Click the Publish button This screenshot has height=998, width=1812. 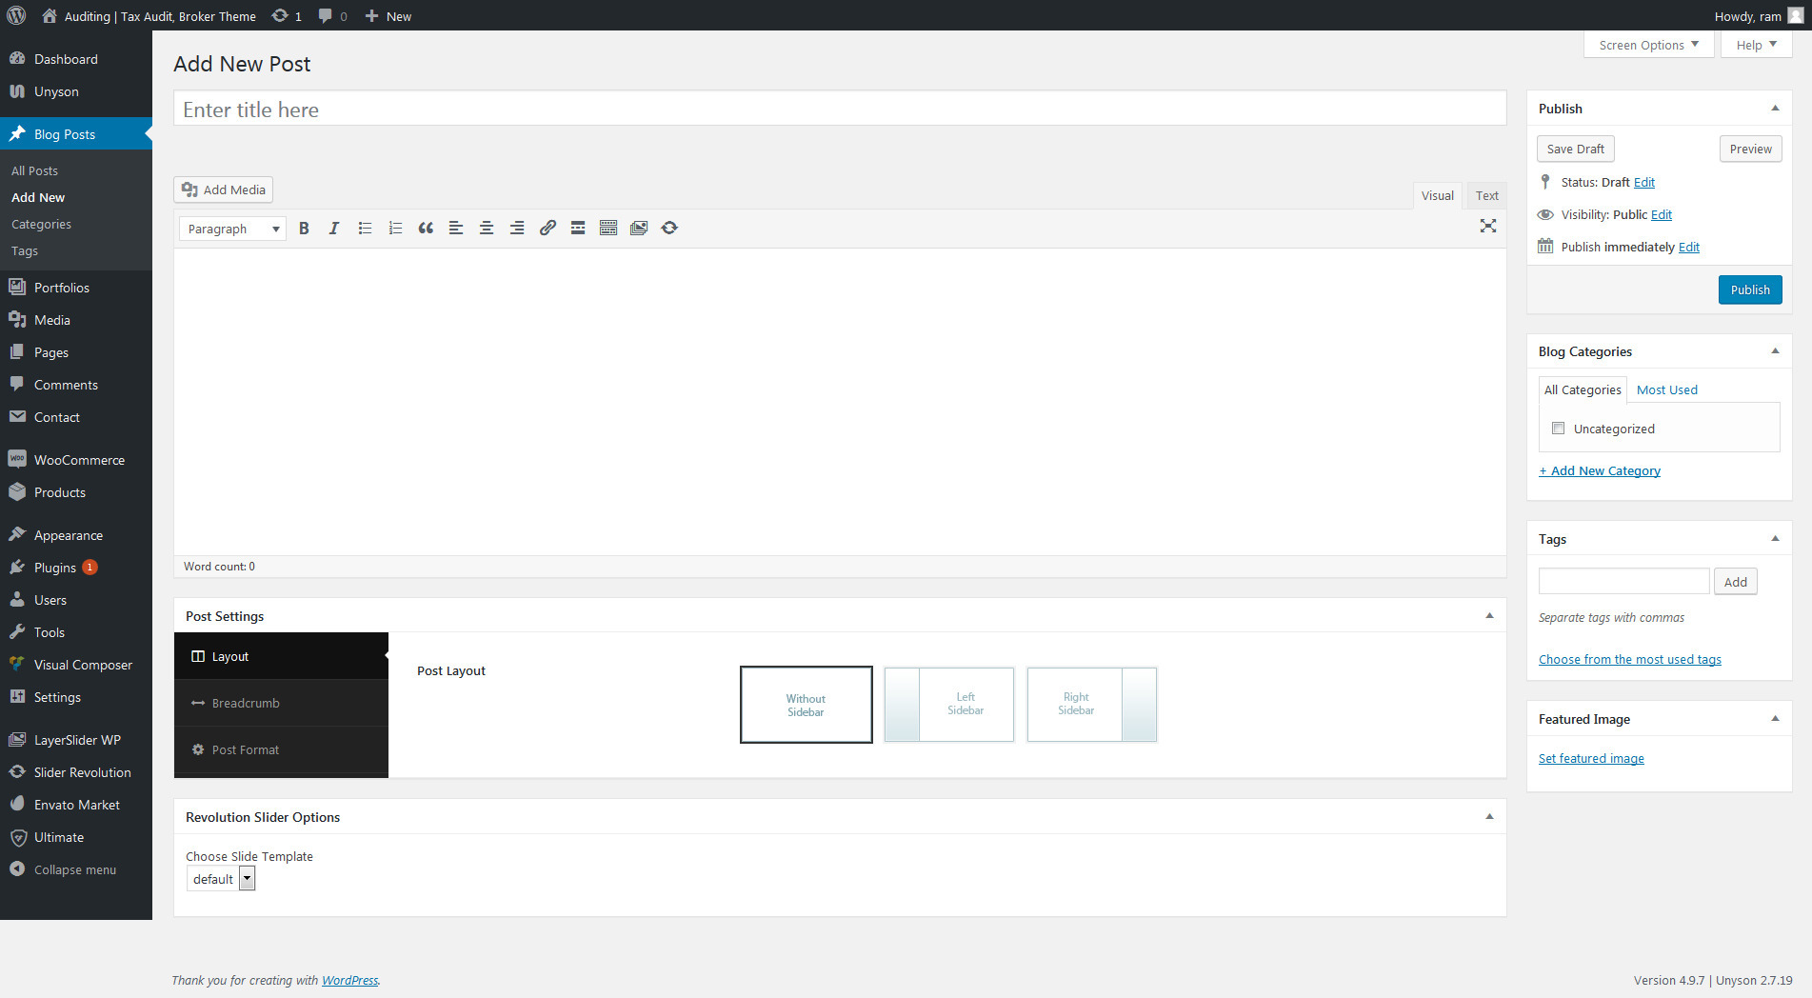point(1750,289)
